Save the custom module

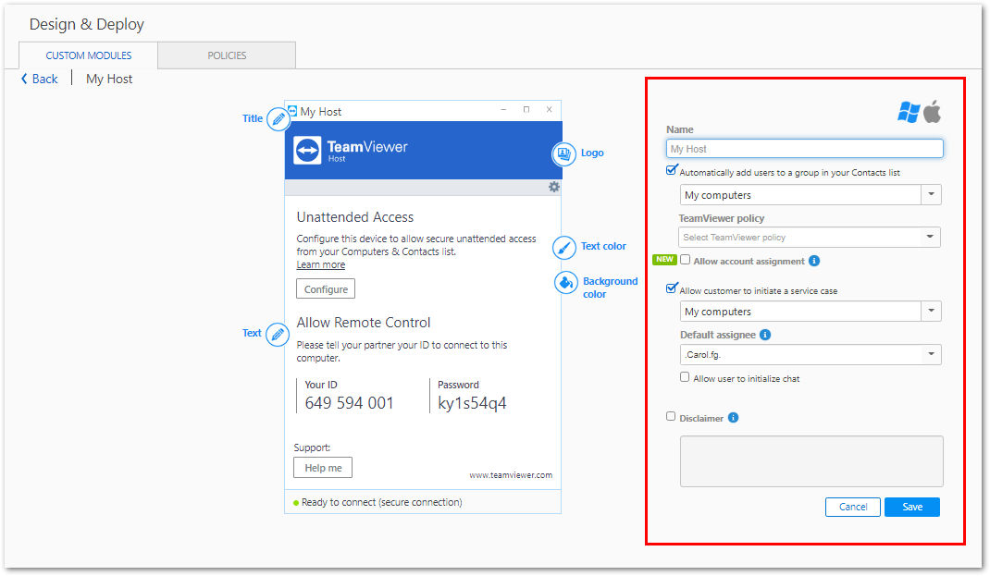pyautogui.click(x=911, y=508)
